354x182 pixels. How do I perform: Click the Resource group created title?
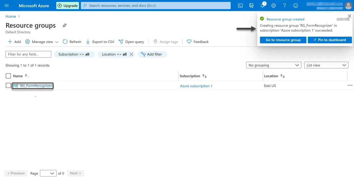(x=285, y=19)
